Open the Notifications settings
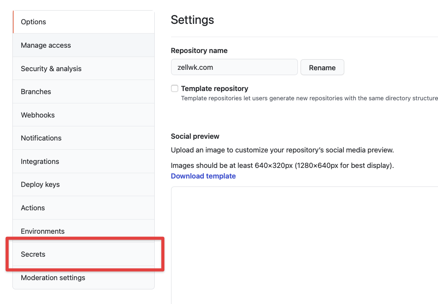The image size is (438, 304). 41,138
